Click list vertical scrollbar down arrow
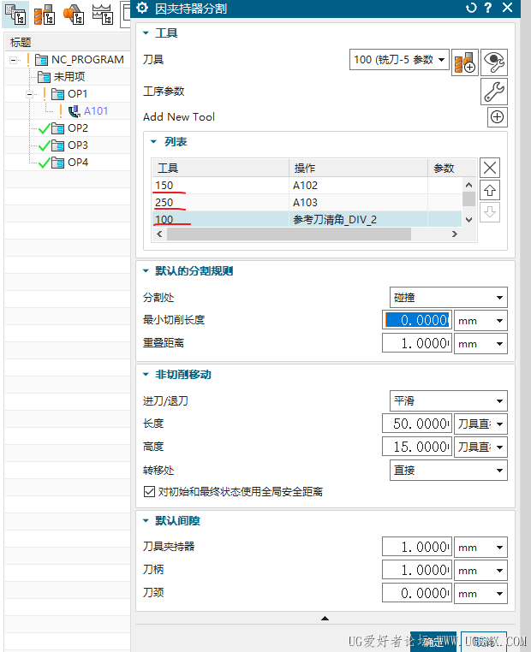The image size is (531, 652). pos(469,220)
